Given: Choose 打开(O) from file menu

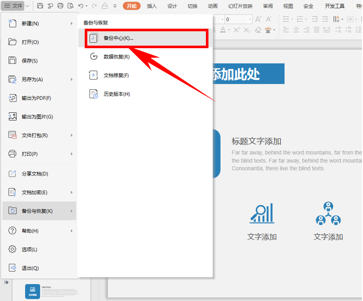Looking at the screenshot, I should (x=40, y=42).
